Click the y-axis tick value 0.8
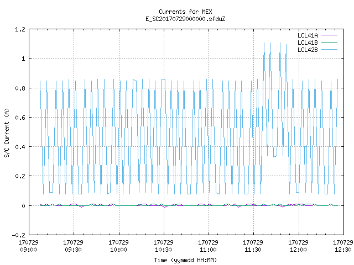354x265 pixels. coord(20,88)
